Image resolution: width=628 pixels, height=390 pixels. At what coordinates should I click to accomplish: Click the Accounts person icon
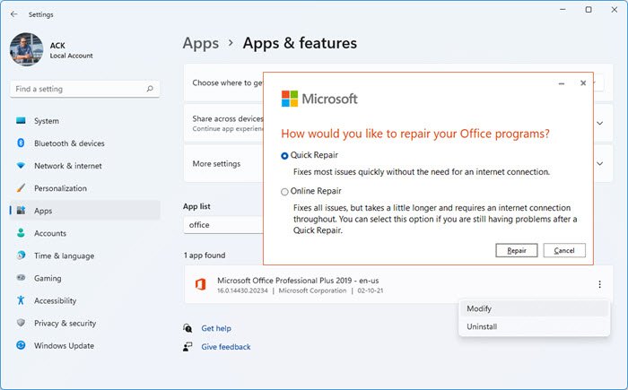point(20,233)
